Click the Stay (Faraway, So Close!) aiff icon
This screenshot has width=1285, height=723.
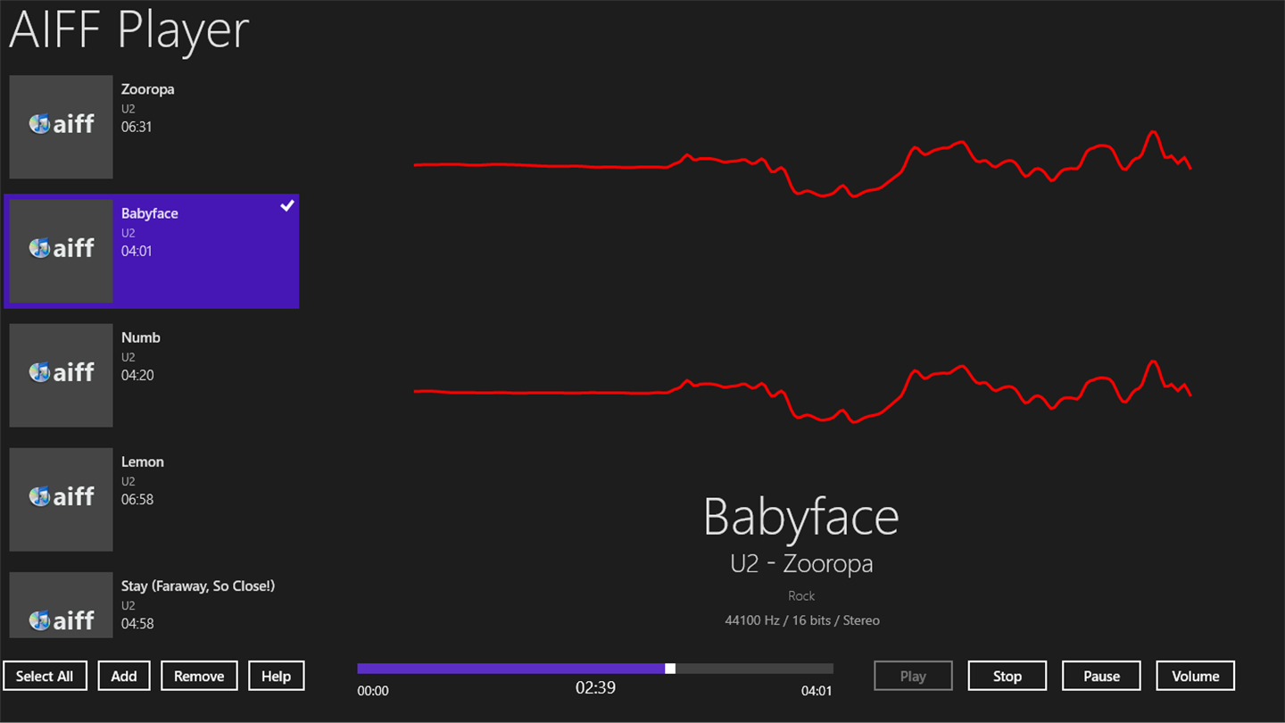[x=61, y=604]
